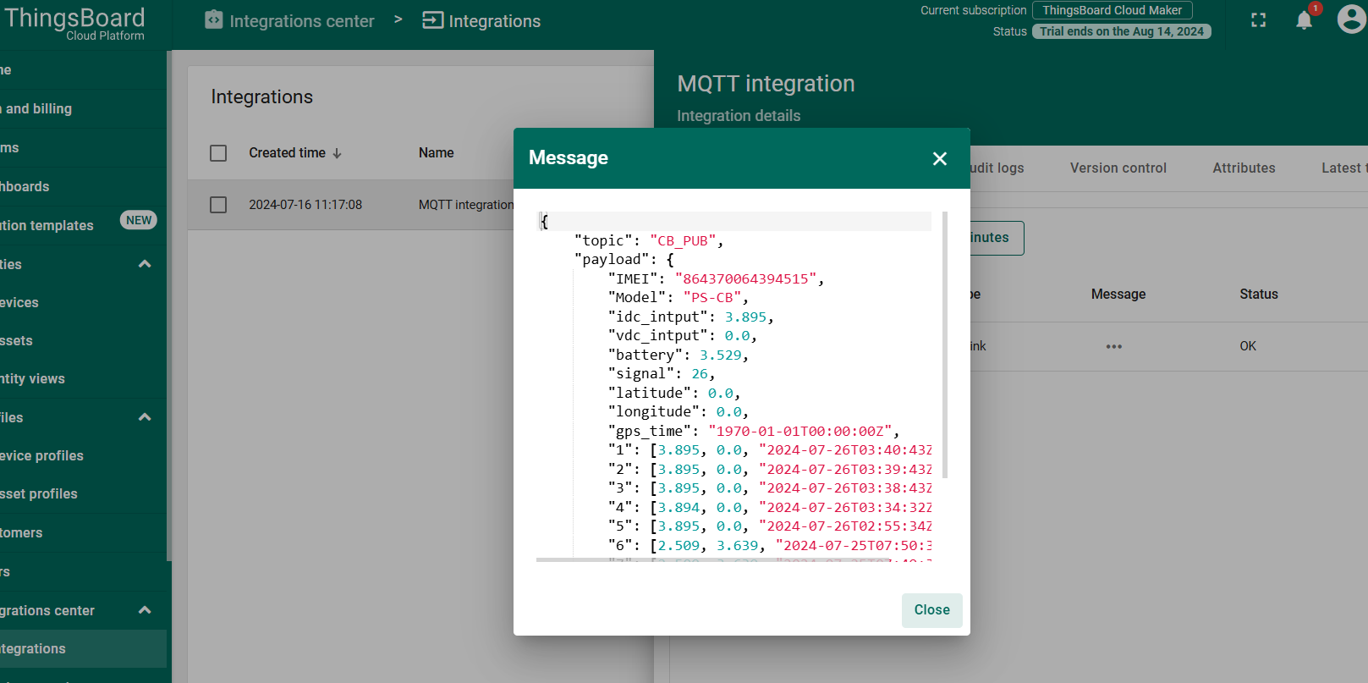The image size is (1368, 683).
Task: Sort by Name column header
Action: (x=436, y=153)
